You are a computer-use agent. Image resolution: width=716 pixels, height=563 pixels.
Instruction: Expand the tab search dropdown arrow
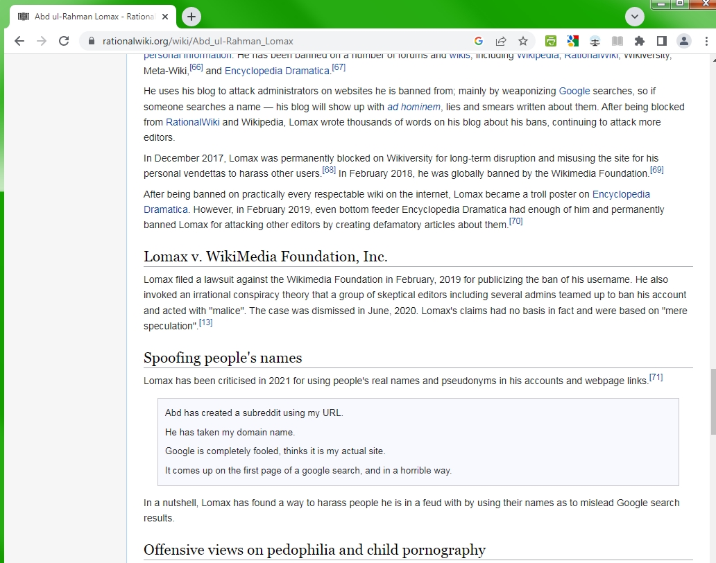(634, 17)
